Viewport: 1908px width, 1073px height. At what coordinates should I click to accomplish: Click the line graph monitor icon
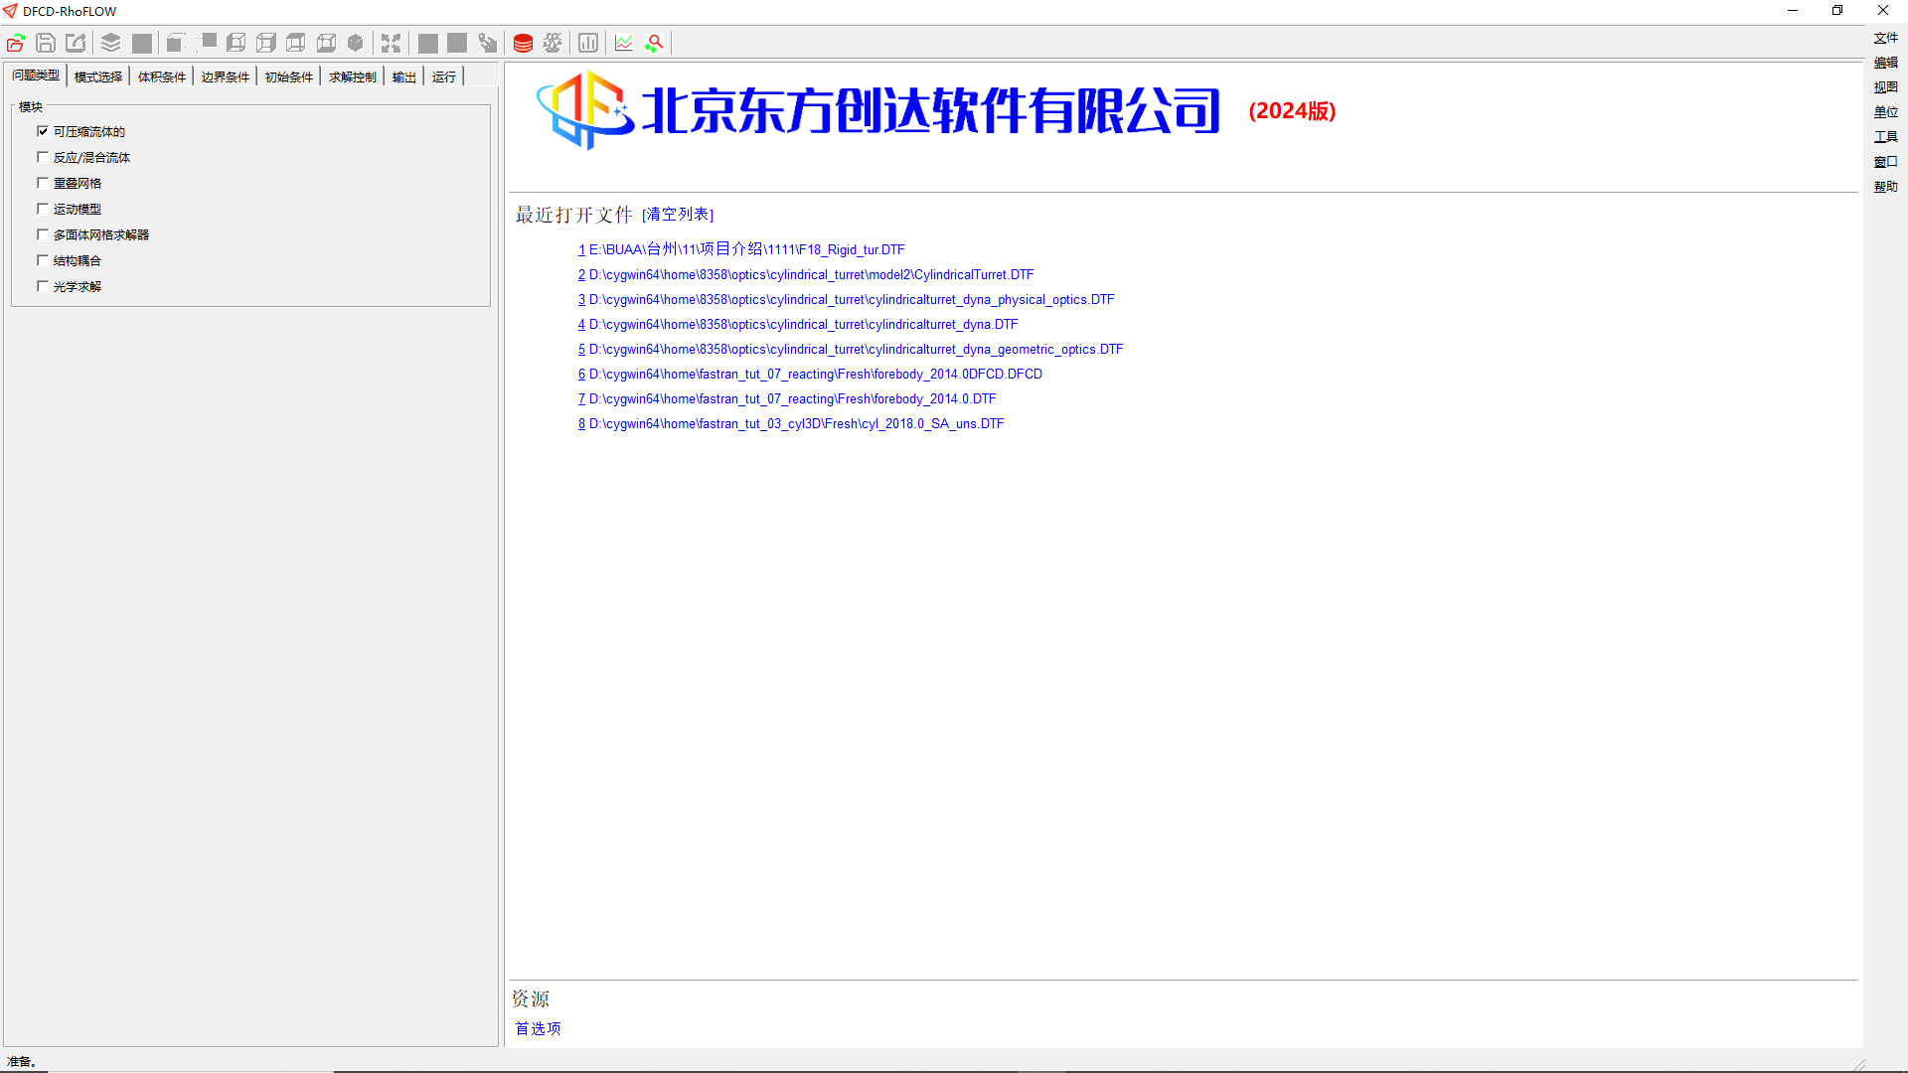tap(624, 43)
